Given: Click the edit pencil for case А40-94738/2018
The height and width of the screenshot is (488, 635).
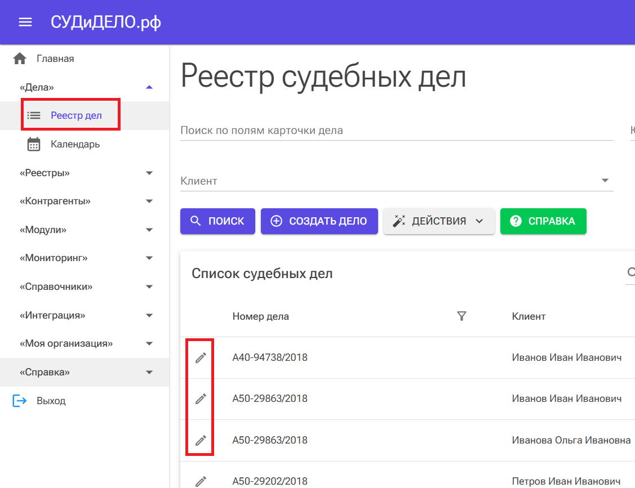Looking at the screenshot, I should (200, 357).
